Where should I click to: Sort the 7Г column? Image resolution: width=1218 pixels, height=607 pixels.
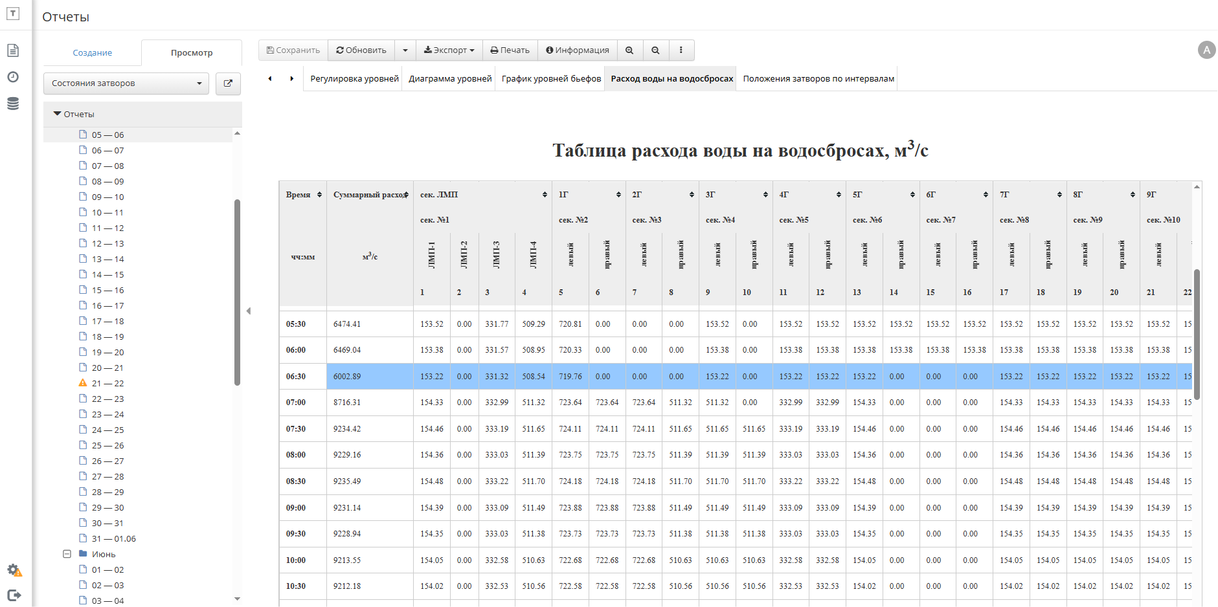click(1059, 195)
